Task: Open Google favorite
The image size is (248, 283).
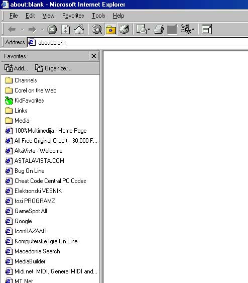Action: [19, 221]
